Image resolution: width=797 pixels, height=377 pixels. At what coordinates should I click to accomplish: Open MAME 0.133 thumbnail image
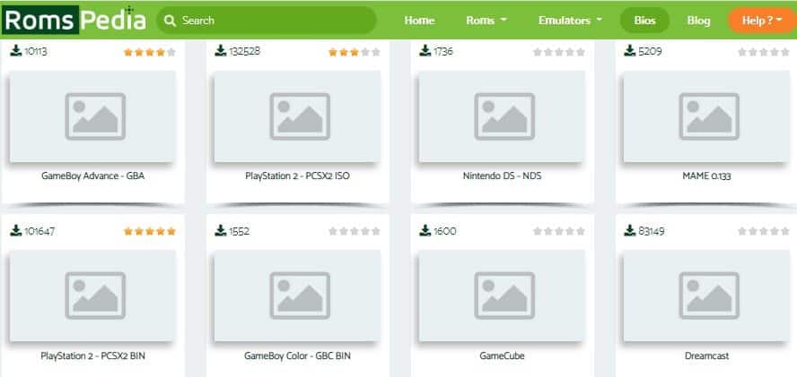pyautogui.click(x=707, y=116)
